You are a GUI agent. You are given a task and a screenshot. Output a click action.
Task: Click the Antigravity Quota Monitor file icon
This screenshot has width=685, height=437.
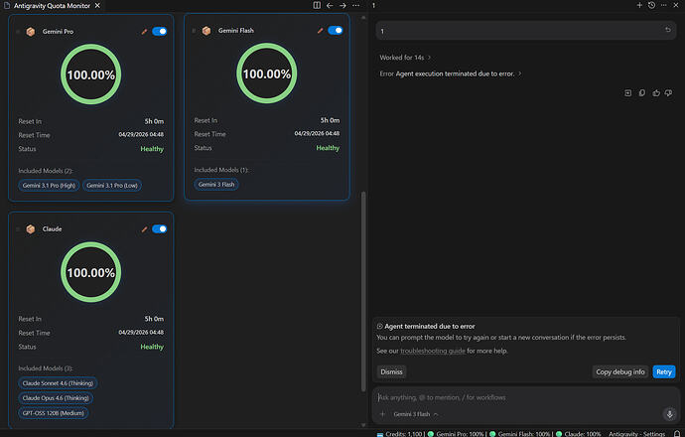(x=7, y=6)
